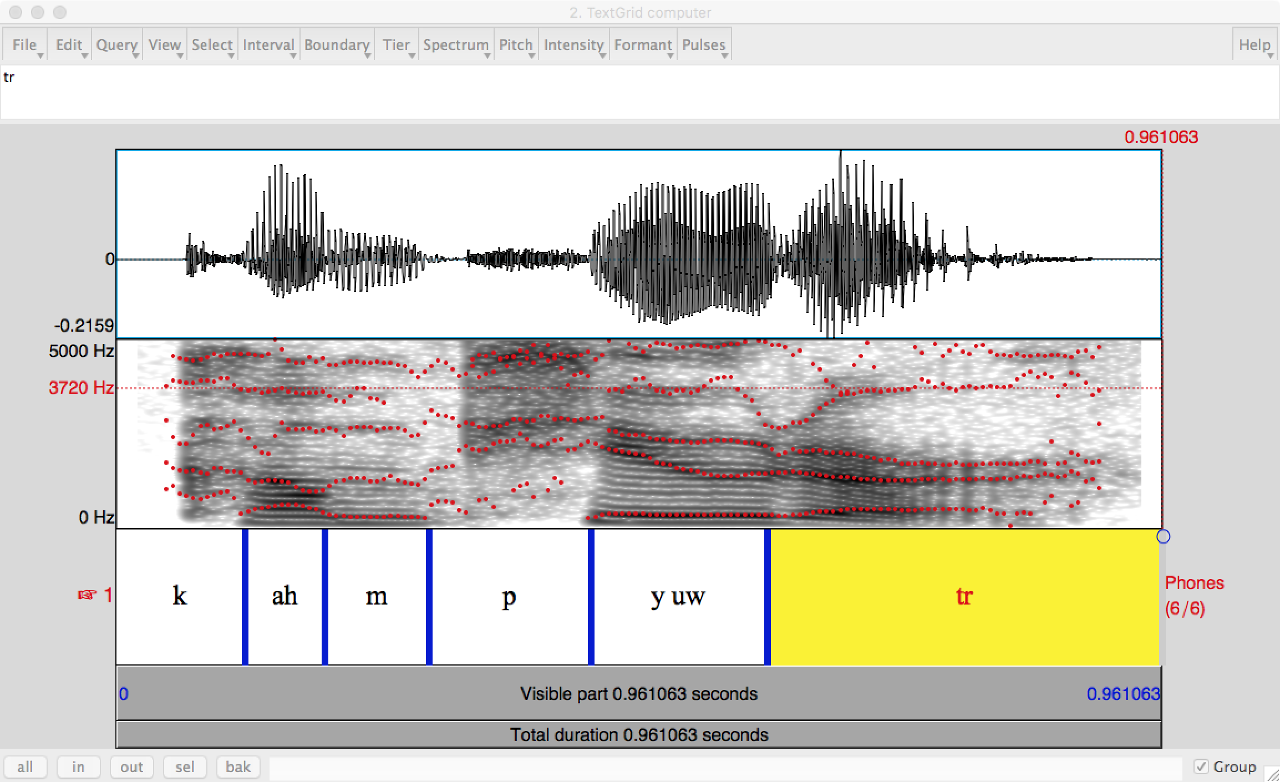
Task: Click the yellow 'tr' selected interval
Action: [964, 597]
